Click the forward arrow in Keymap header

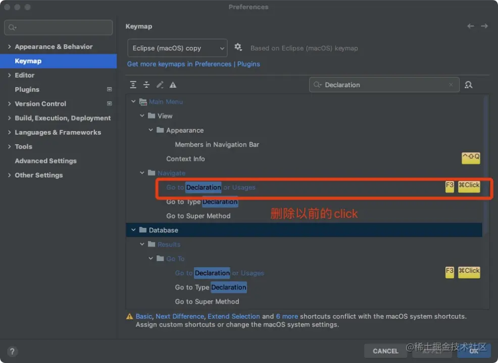(484, 26)
